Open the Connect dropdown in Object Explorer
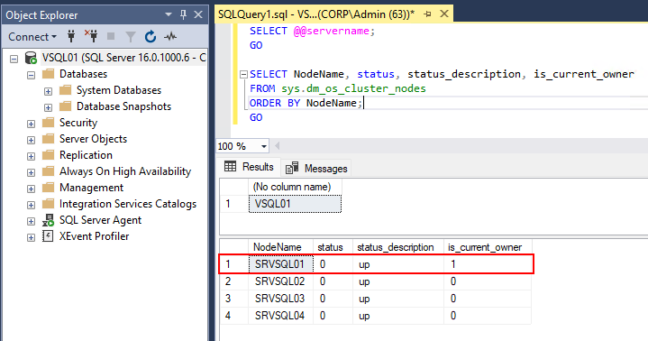The image size is (648, 341). 32,37
